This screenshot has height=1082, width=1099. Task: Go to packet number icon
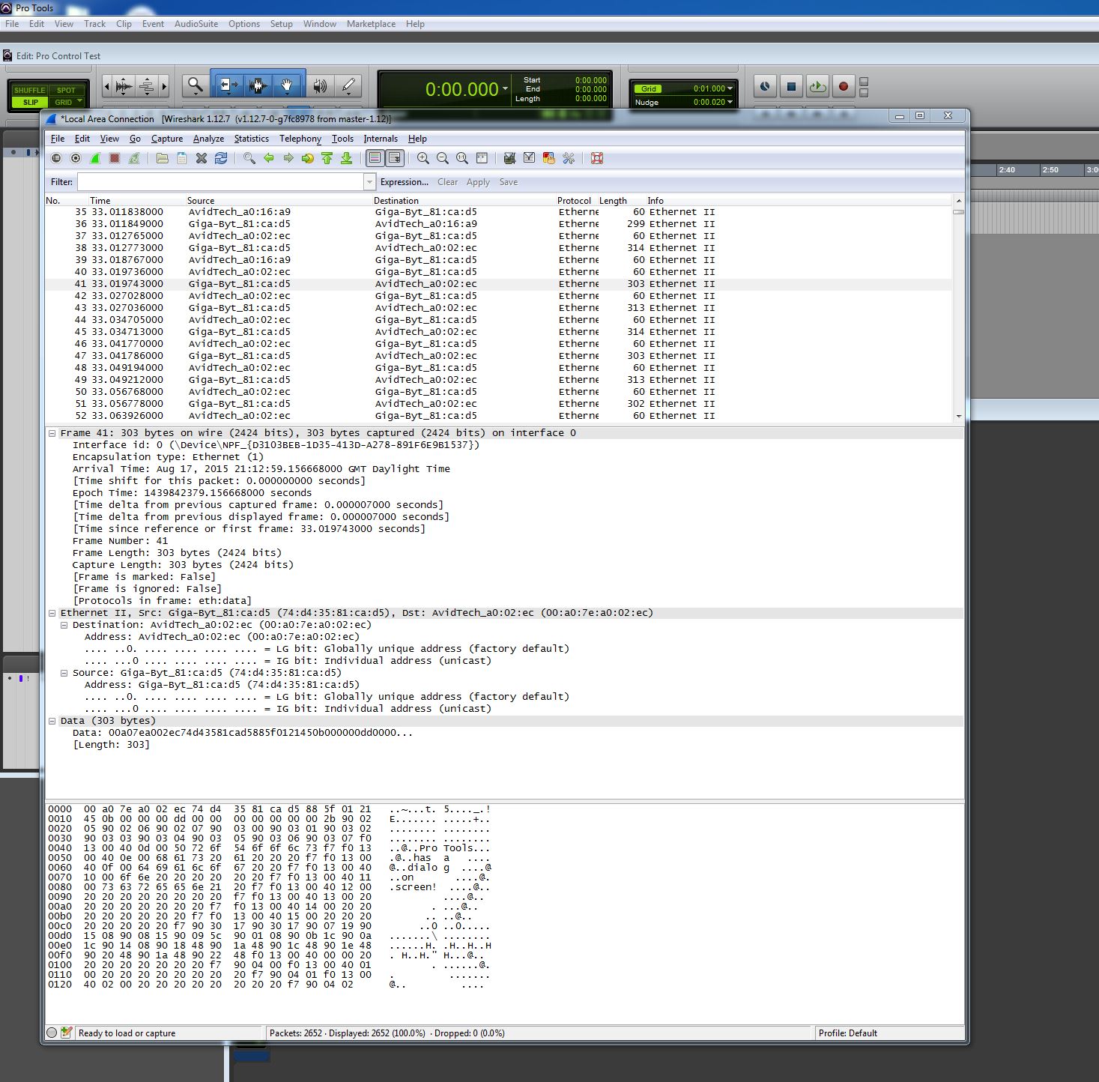(x=307, y=158)
